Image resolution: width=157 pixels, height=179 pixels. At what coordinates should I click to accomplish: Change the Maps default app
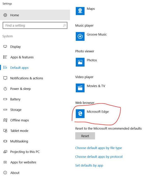click(85, 11)
